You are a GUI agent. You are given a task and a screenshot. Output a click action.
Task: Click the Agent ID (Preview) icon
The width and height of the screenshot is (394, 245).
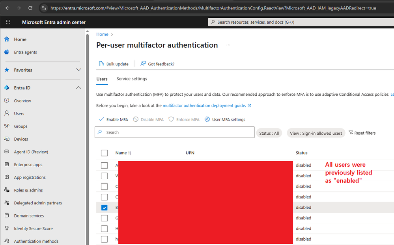(x=7, y=152)
